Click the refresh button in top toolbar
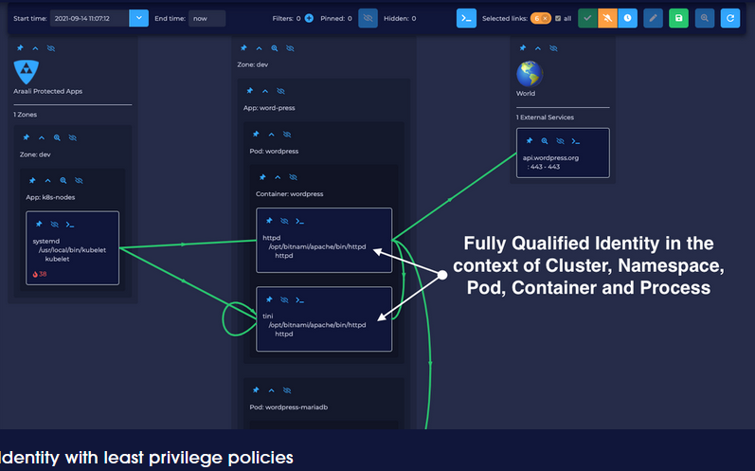 [x=729, y=18]
